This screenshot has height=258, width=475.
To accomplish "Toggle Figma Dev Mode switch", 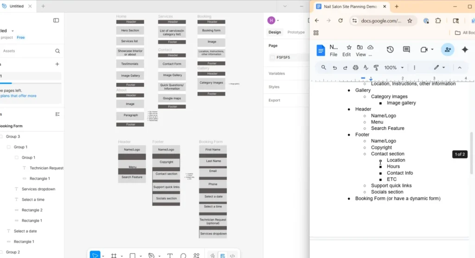I will [232, 255].
